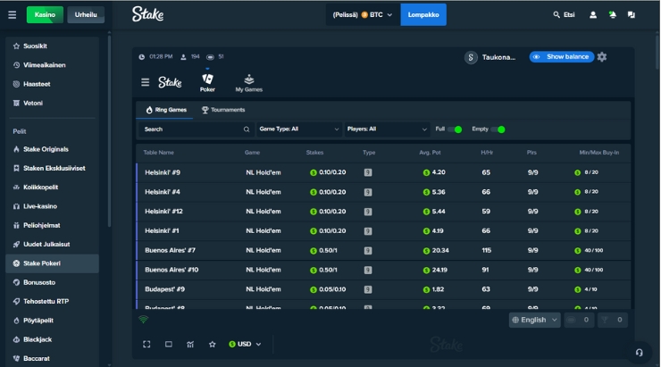Image resolution: width=661 pixels, height=367 pixels.
Task: Click Baccarat icon in sidebar
Action: (x=16, y=359)
